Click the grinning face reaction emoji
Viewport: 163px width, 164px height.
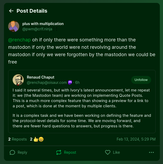41,139
